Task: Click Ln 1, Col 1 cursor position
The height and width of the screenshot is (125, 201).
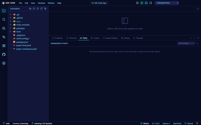Action: click(156, 123)
